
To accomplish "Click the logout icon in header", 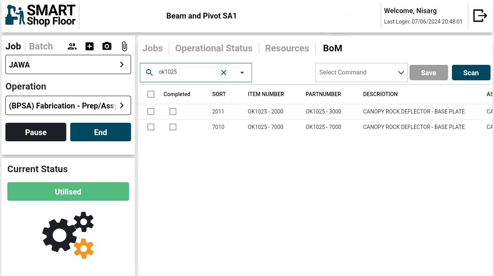I will pyautogui.click(x=480, y=16).
